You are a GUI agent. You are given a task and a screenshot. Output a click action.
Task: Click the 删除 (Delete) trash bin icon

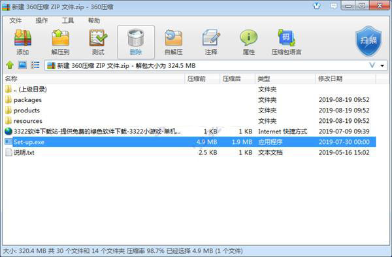pos(136,38)
